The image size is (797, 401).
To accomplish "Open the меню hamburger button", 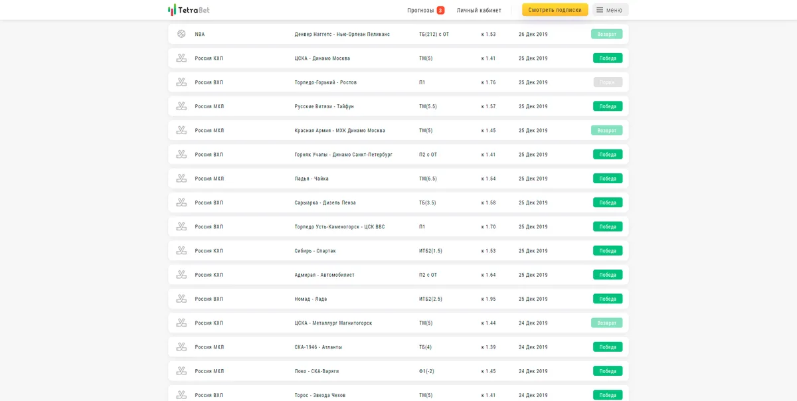I will tap(610, 10).
